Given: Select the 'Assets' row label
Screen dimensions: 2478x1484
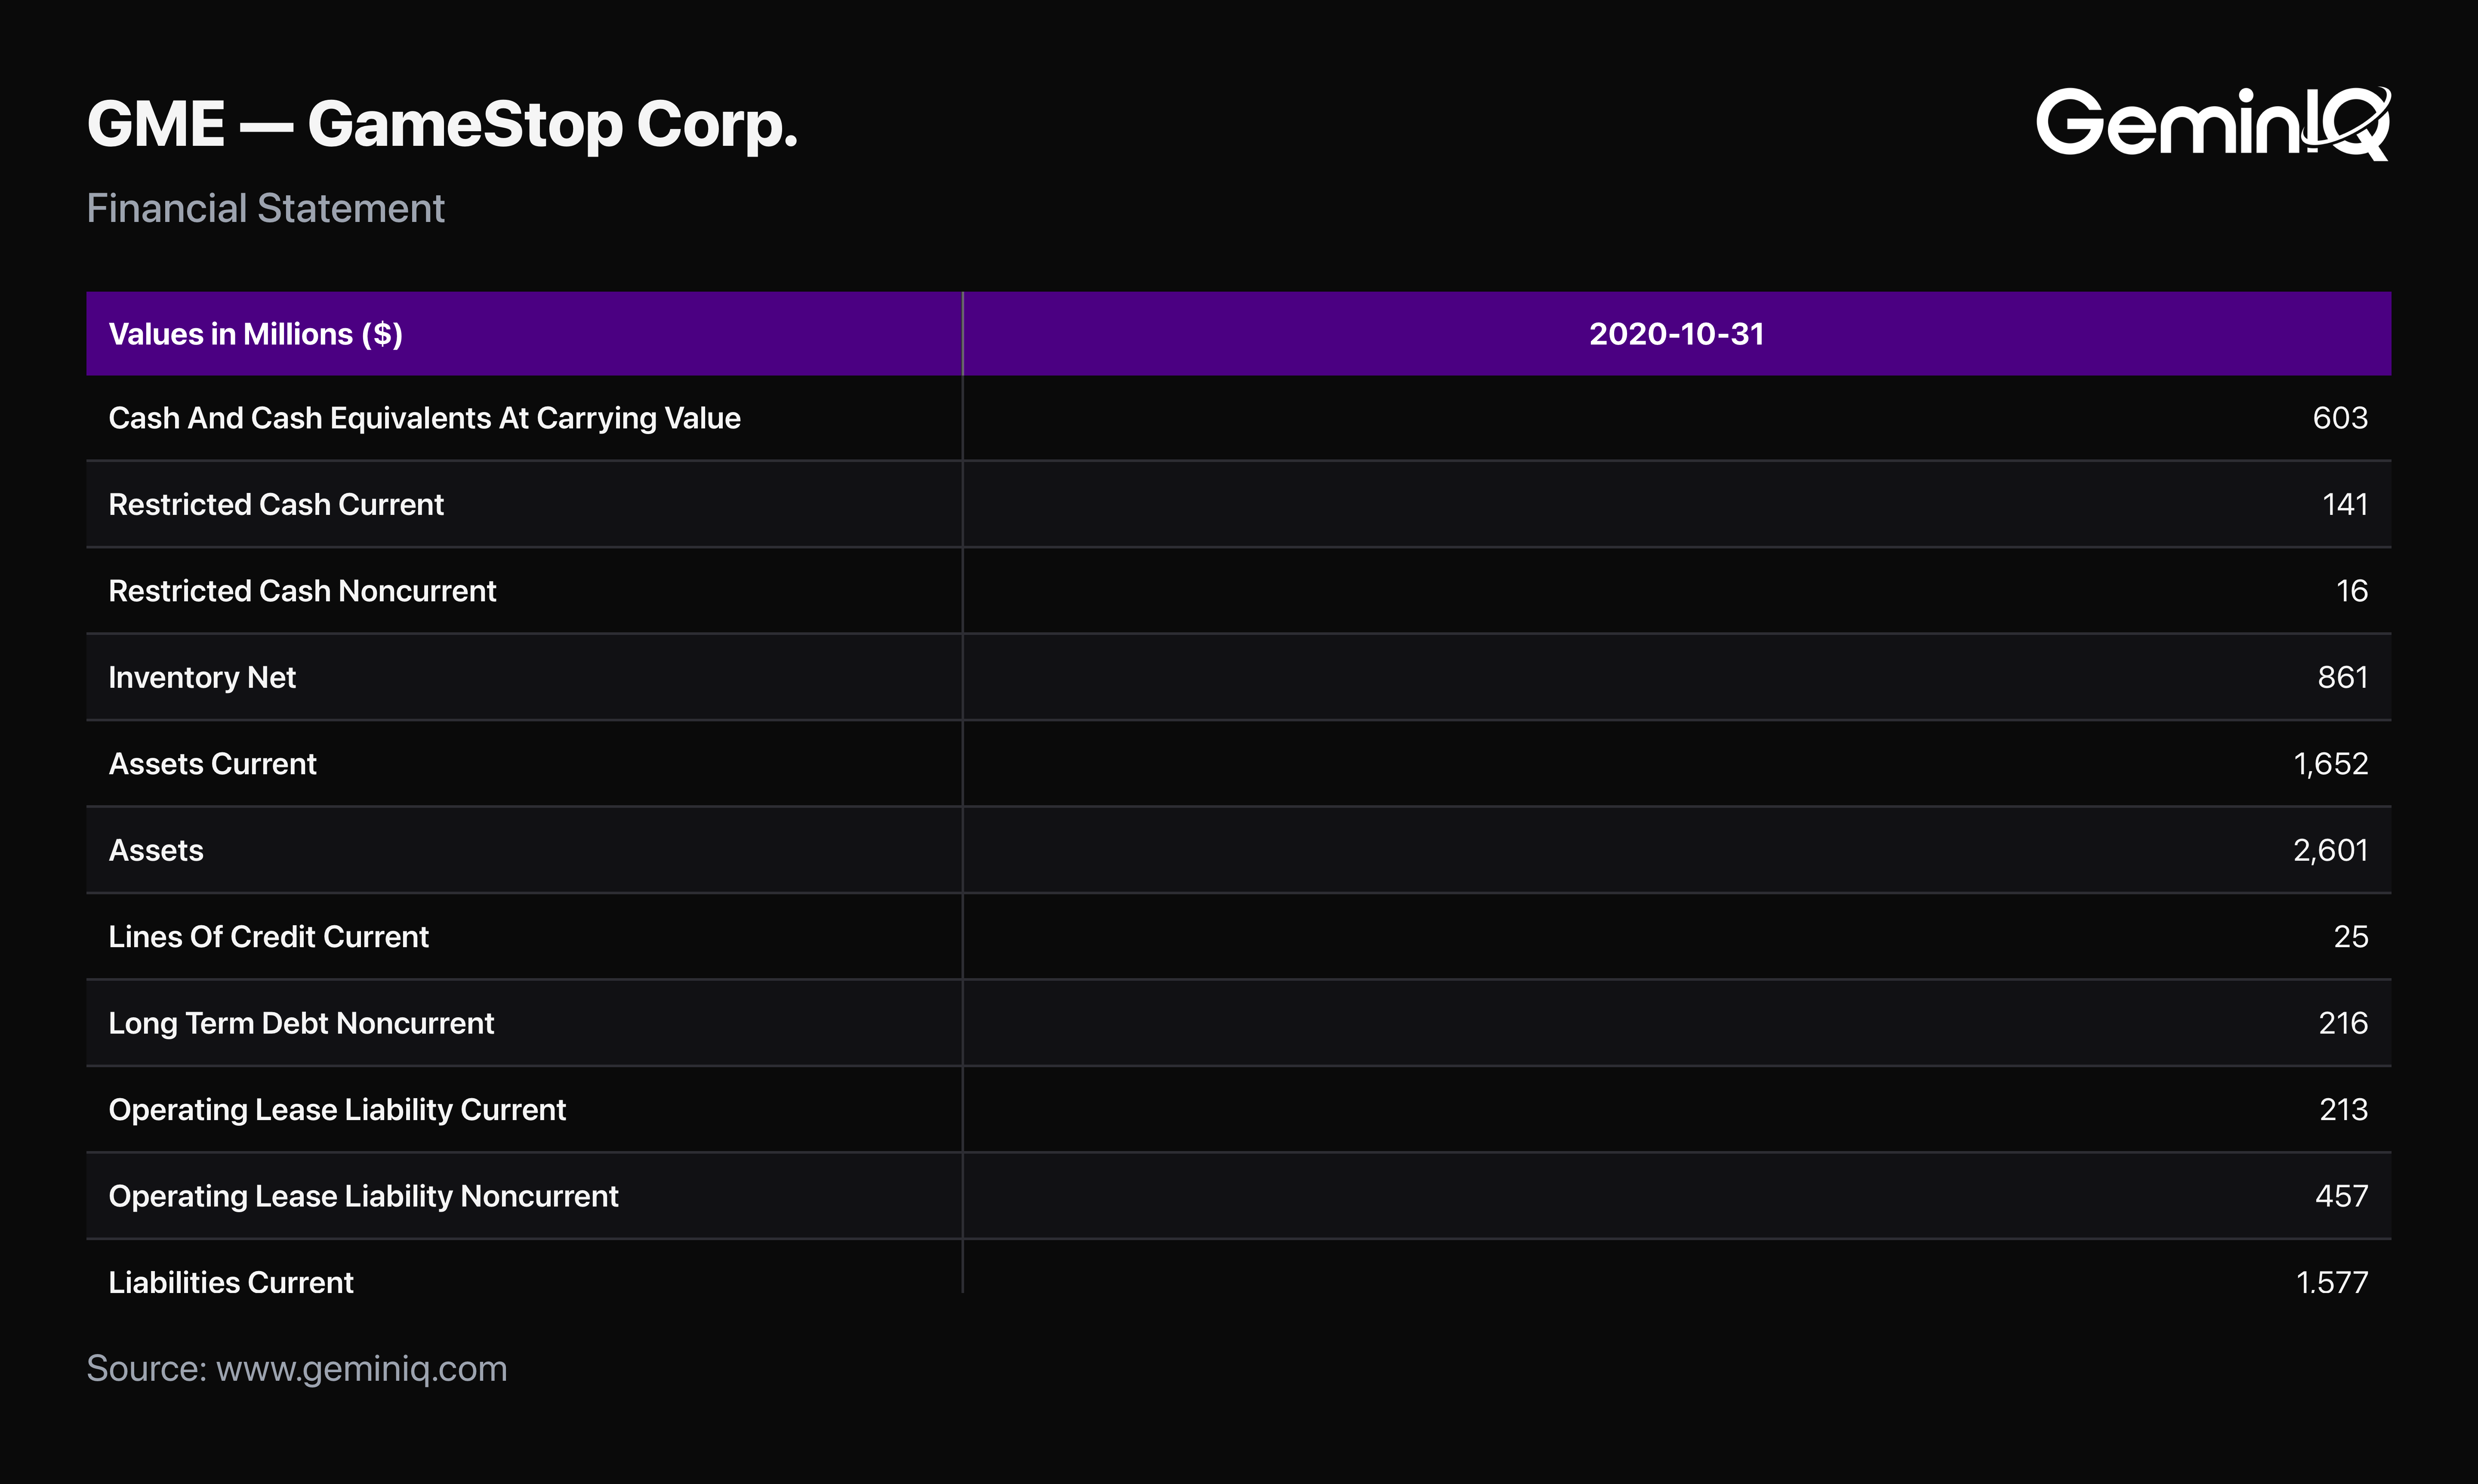Looking at the screenshot, I should pyautogui.click(x=156, y=850).
